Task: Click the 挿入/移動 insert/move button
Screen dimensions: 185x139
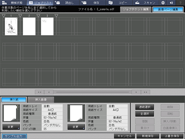Action: (170, 121)
